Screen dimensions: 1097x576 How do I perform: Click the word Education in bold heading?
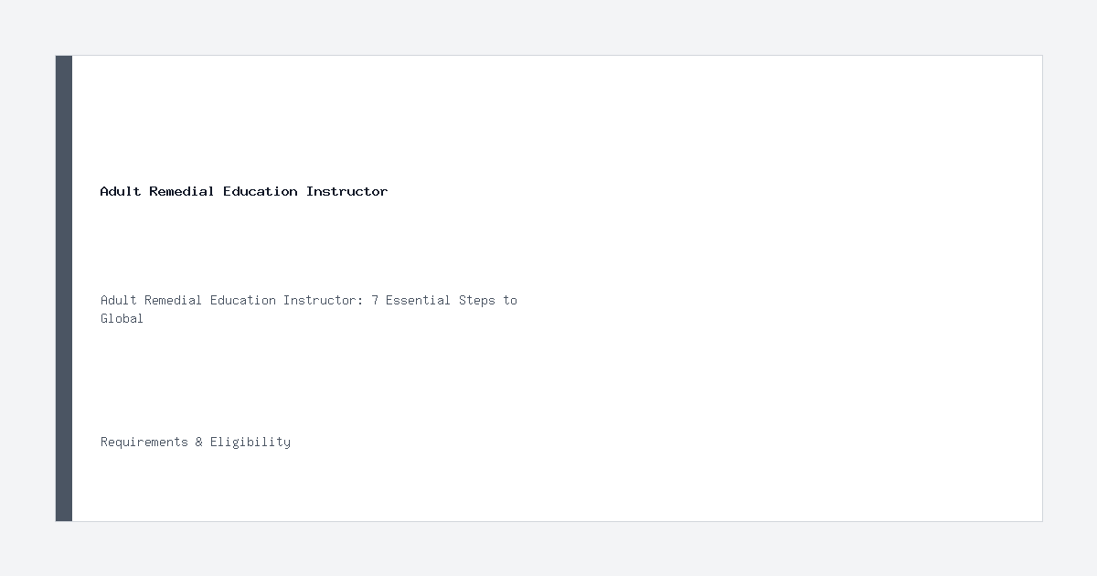click(x=261, y=191)
